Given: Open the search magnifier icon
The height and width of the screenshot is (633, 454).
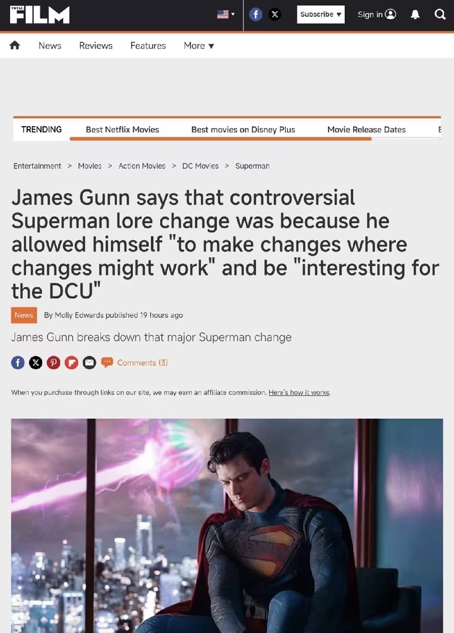Looking at the screenshot, I should (440, 15).
